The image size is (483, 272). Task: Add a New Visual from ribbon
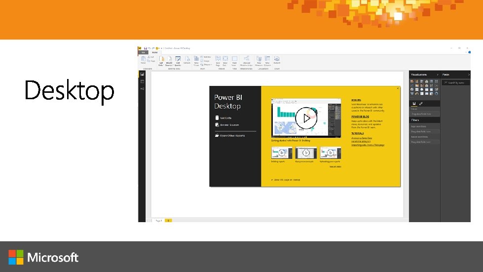(x=196, y=61)
